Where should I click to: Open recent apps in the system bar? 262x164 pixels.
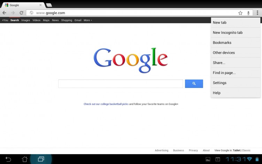pos(41,159)
